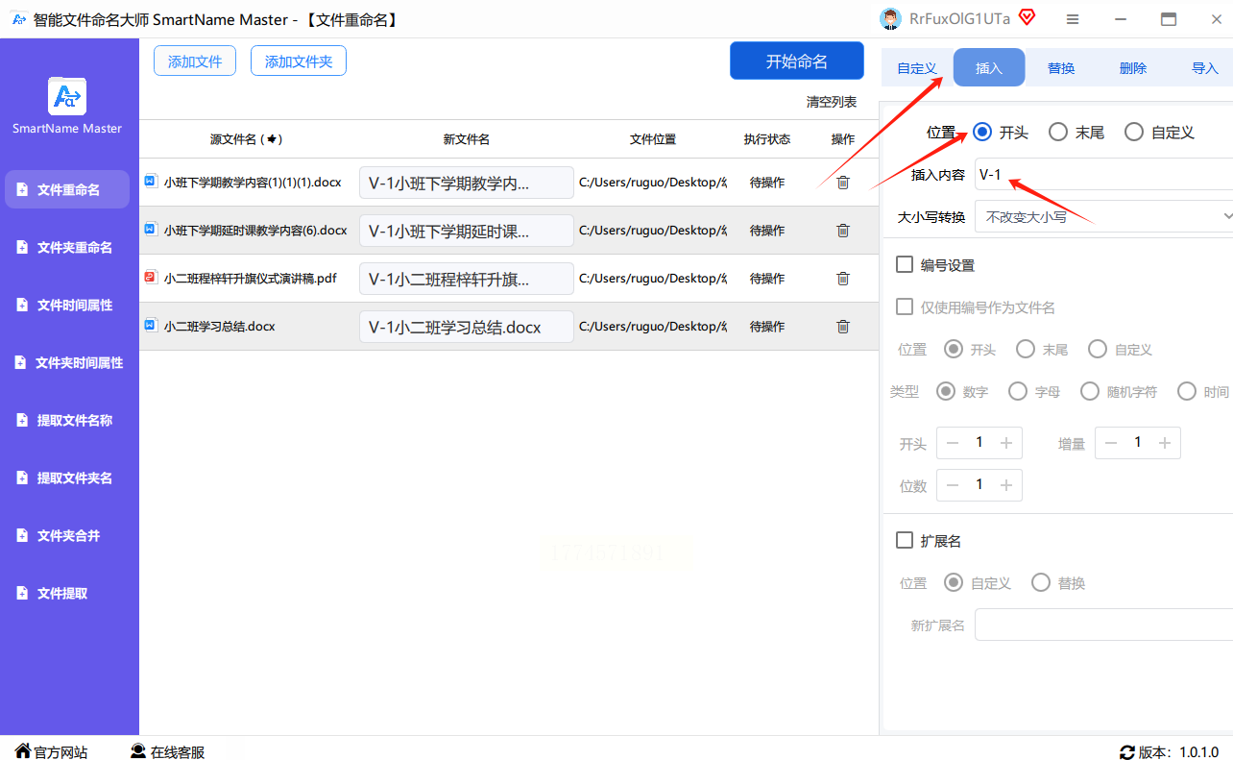Image resolution: width=1233 pixels, height=760 pixels.
Task: Delete the 小二班学习总结.docx row with trash icon
Action: 842,327
